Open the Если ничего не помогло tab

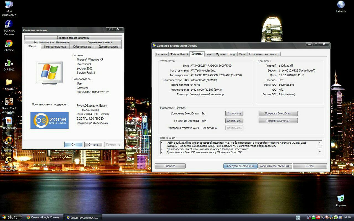(264, 54)
